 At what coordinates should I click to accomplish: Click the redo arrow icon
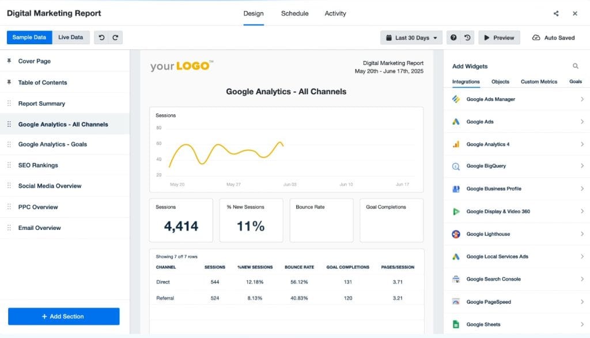115,37
